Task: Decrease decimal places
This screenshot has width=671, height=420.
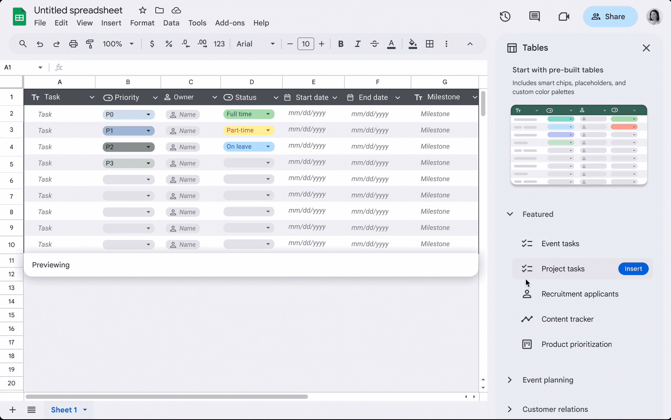Action: pos(186,44)
